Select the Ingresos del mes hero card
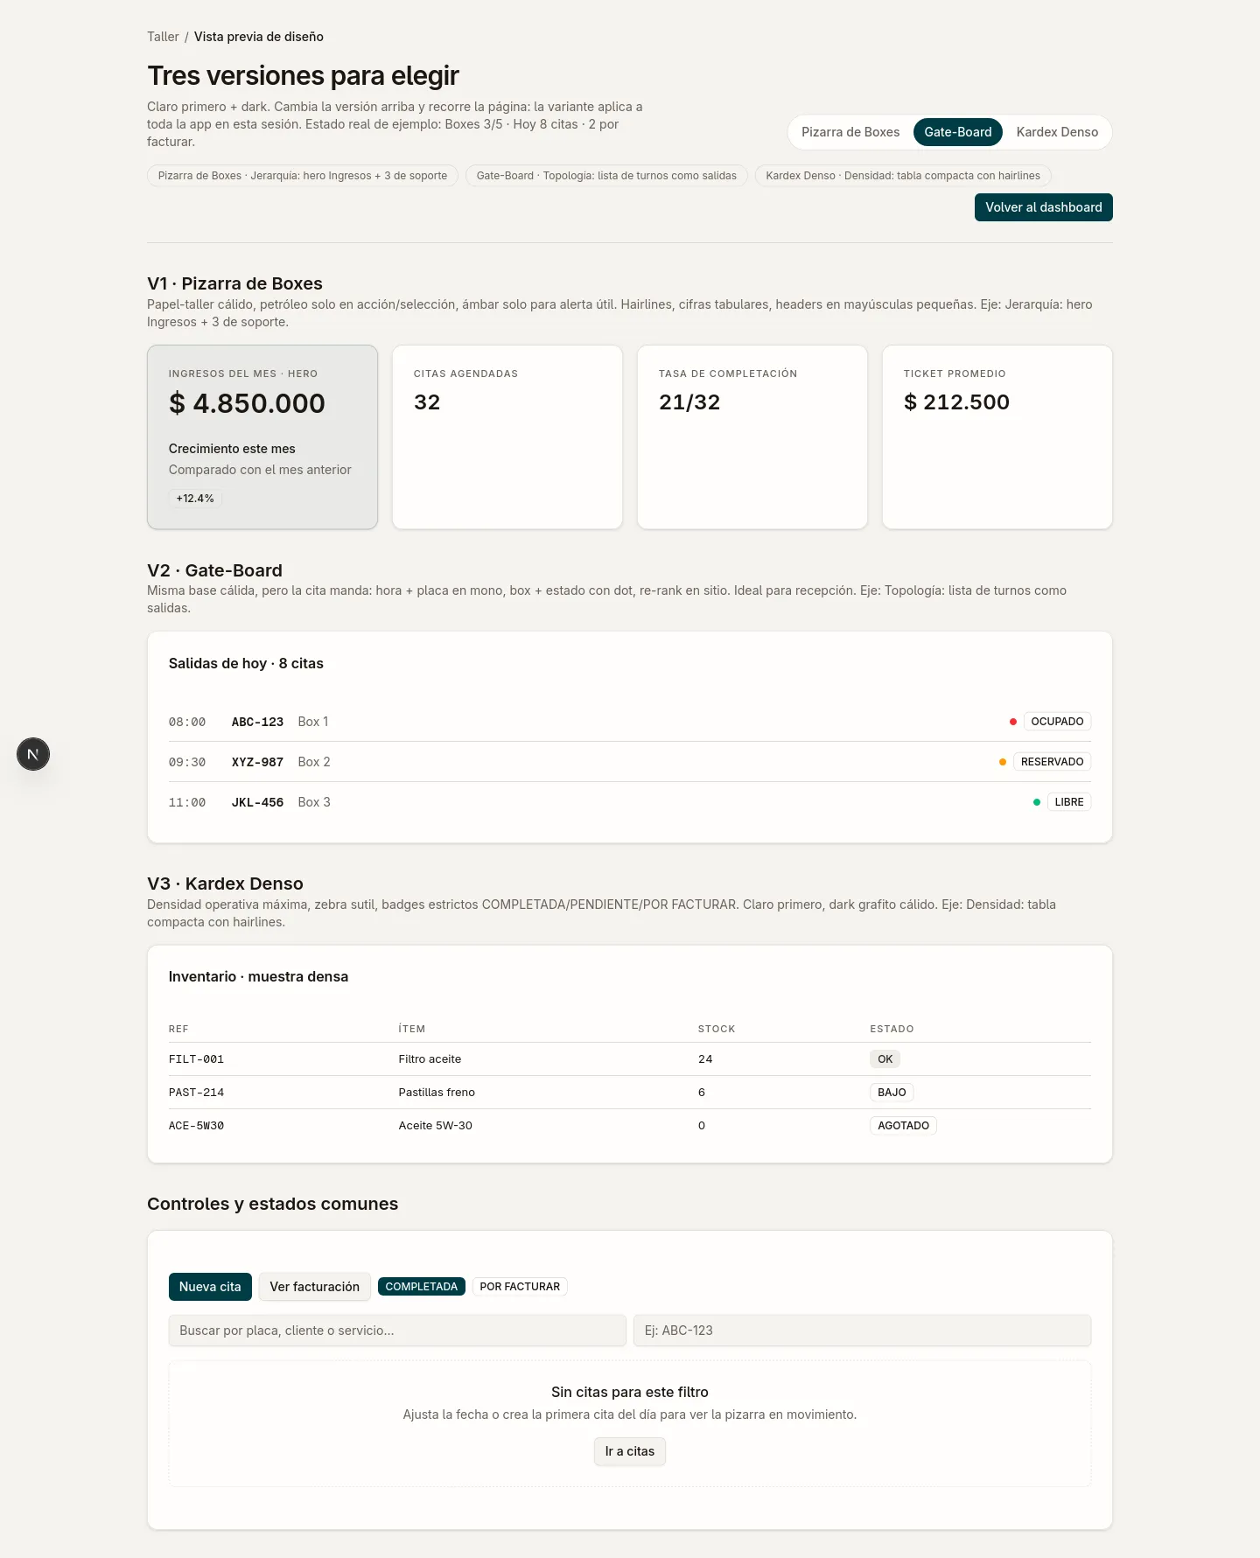 (x=262, y=437)
